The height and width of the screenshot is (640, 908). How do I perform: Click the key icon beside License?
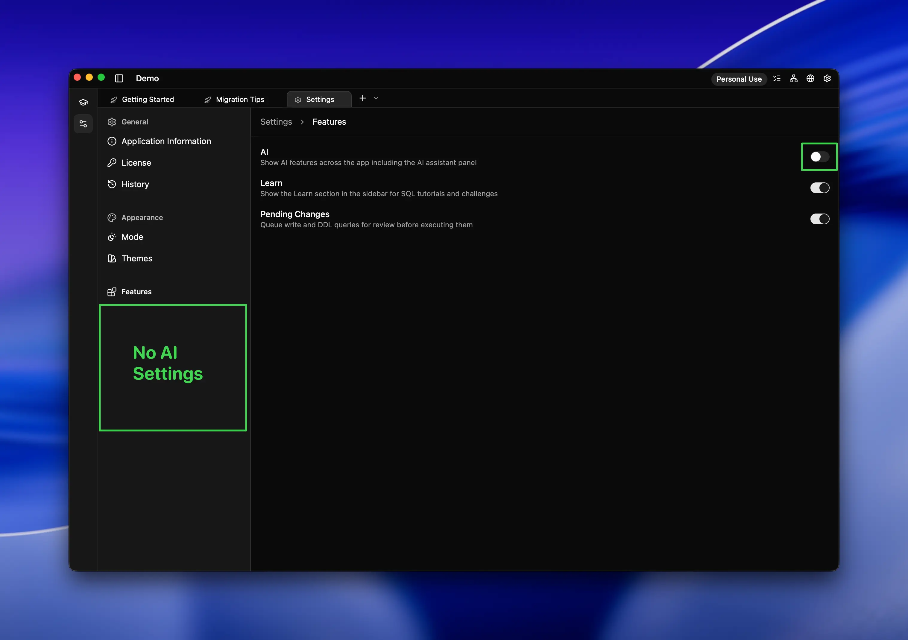point(112,162)
